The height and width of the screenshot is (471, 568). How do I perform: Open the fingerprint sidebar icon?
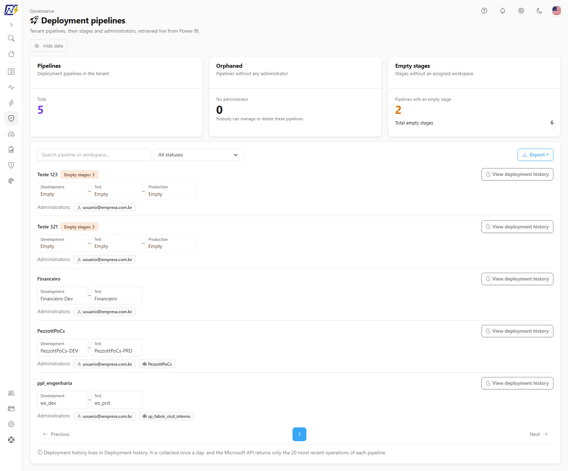click(11, 181)
